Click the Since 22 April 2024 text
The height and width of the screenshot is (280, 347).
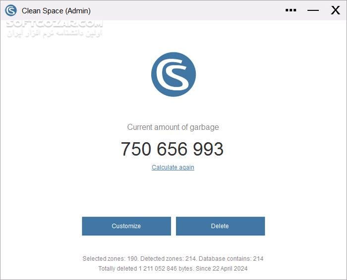point(222,269)
